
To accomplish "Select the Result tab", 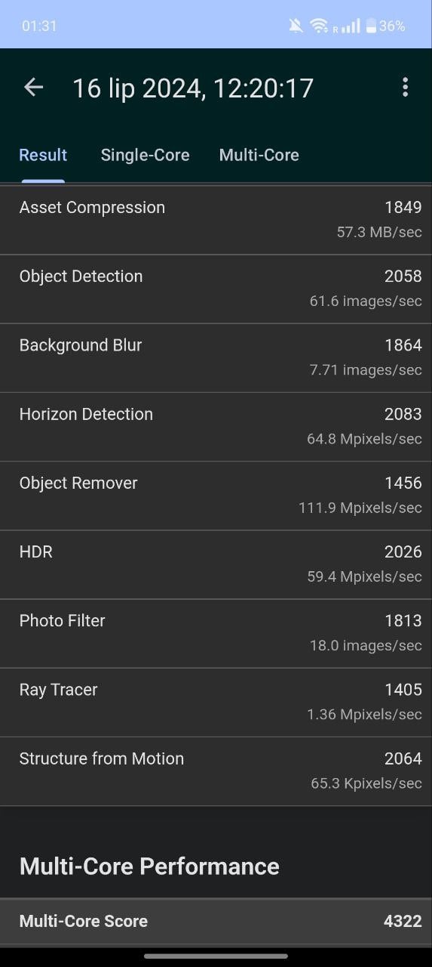I will pyautogui.click(x=43, y=155).
